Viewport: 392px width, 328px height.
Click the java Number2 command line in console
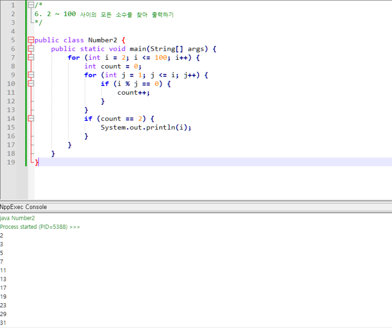(17, 218)
